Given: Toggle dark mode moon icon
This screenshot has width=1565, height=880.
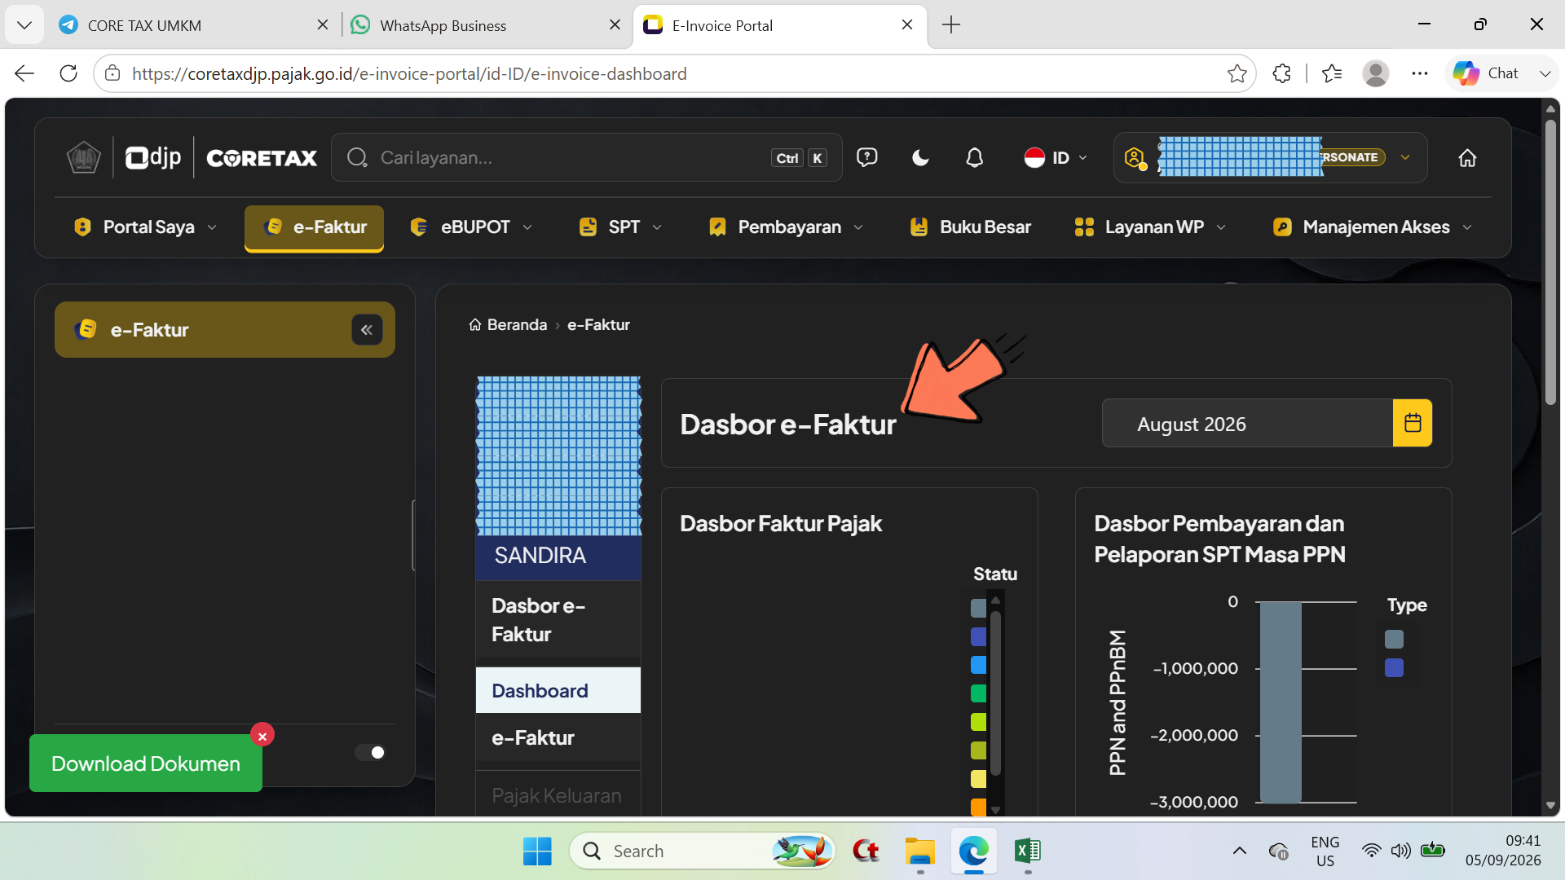Looking at the screenshot, I should [920, 158].
